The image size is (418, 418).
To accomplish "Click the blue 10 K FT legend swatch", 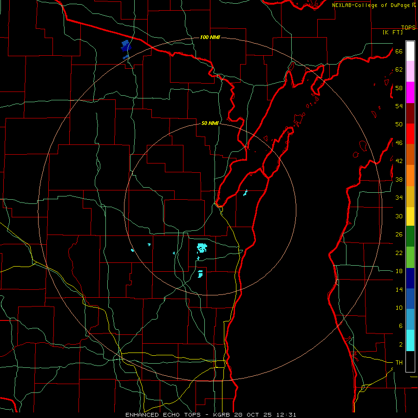I will (x=410, y=299).
